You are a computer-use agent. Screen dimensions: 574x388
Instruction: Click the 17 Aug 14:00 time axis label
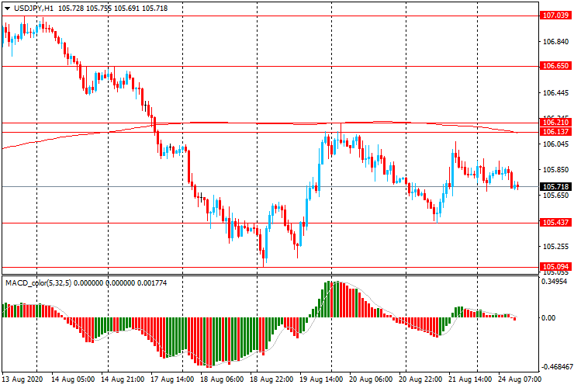[172, 379]
